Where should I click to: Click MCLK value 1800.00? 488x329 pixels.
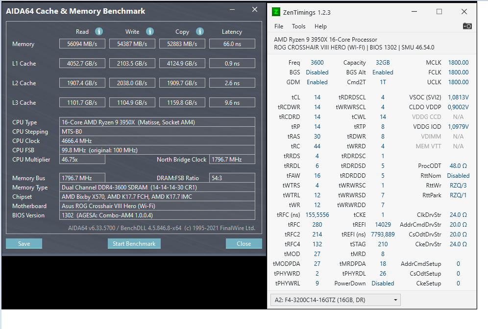(459, 63)
